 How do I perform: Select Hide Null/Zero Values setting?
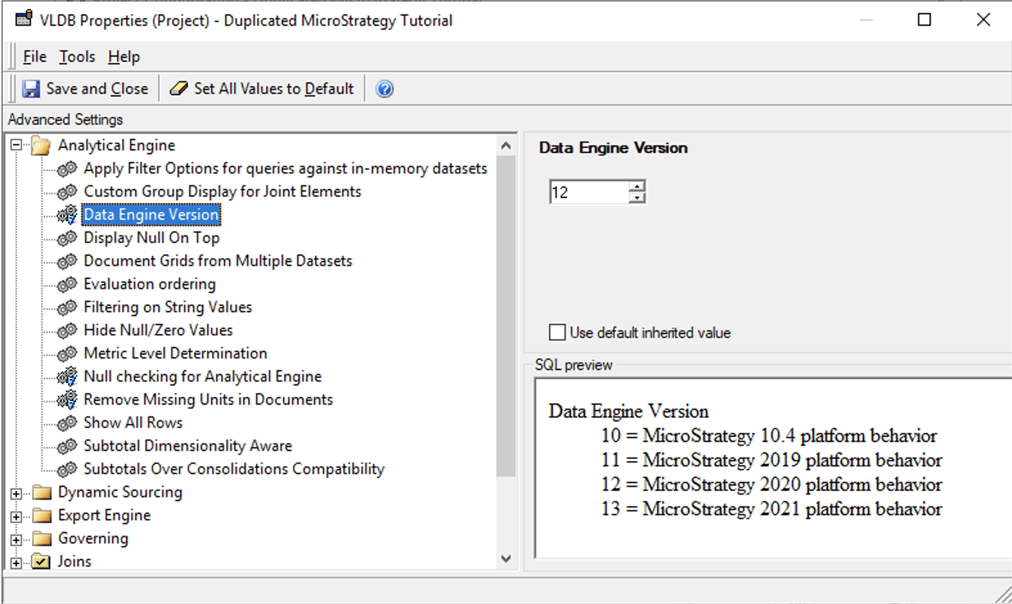point(158,330)
